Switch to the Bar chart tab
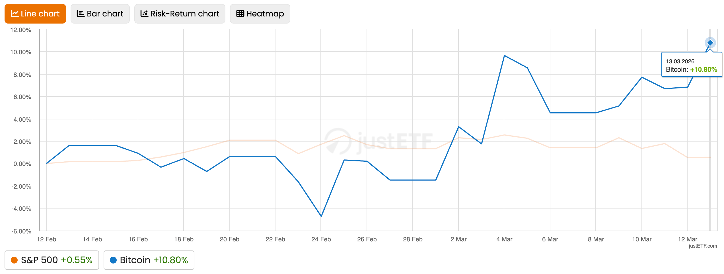The height and width of the screenshot is (274, 724). [x=100, y=14]
